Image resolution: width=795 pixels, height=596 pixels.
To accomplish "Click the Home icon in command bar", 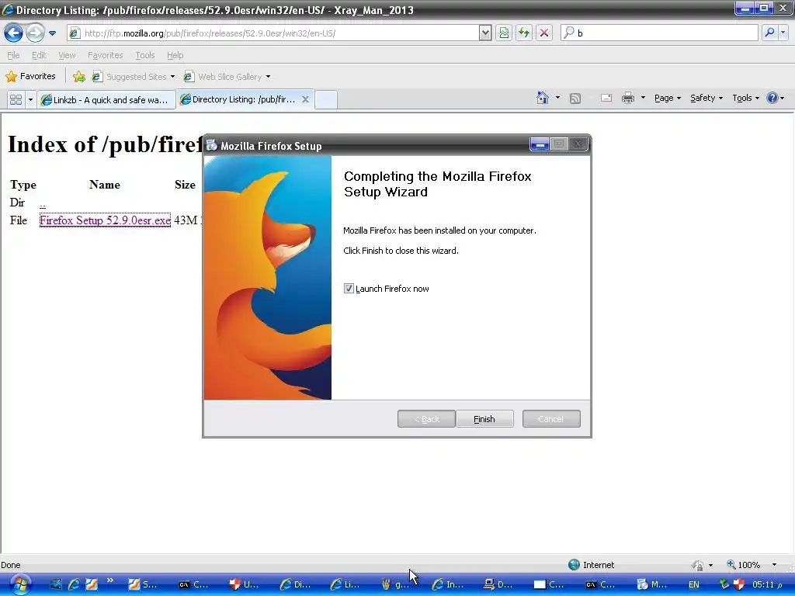I will (x=543, y=98).
